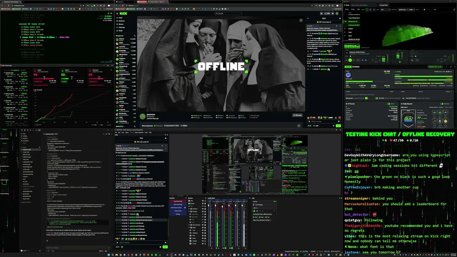Open Drops in the Kick sidebar

[120, 30]
